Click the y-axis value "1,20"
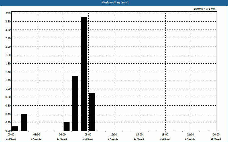This screenshot has height=142, width=228. click(8, 80)
